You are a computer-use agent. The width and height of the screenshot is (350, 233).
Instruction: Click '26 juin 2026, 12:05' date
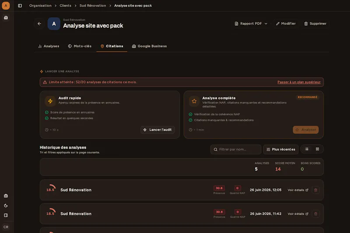pyautogui.click(x=266, y=190)
